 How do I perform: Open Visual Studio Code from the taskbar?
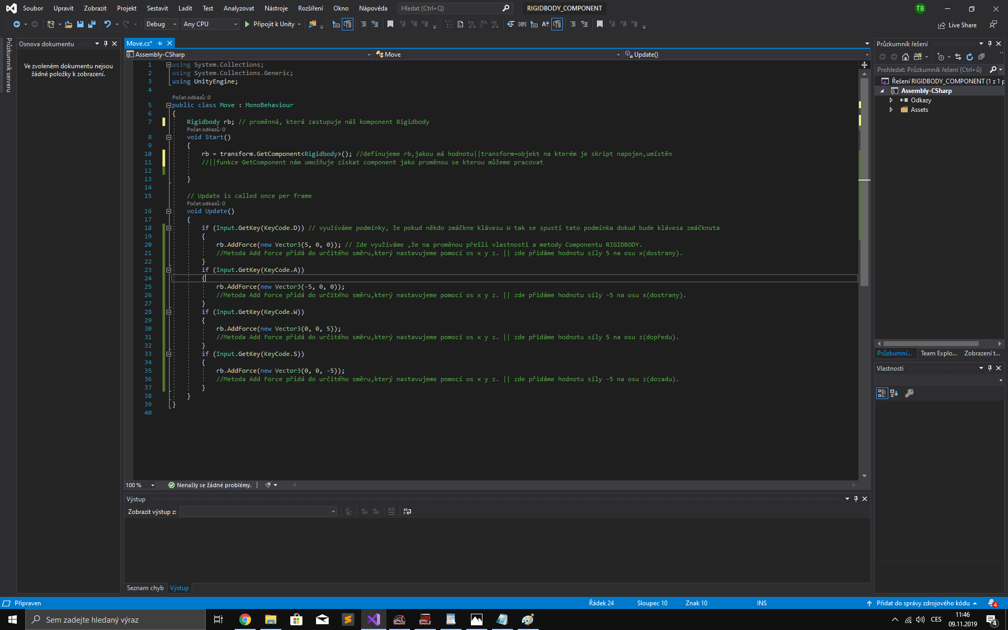point(373,619)
